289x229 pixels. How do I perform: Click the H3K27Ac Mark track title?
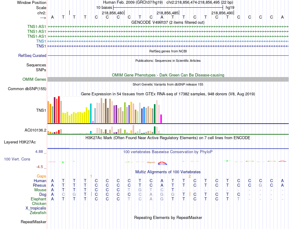[168, 138]
